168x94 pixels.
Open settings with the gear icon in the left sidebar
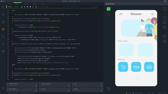click(x=3, y=88)
